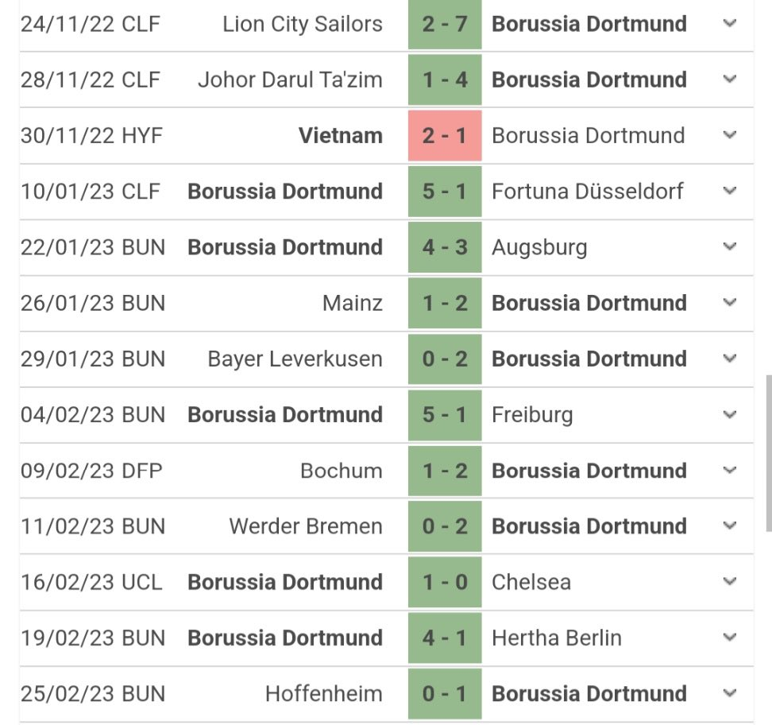Expand the Mainz match details chevron
This screenshot has width=772, height=725.
(x=730, y=303)
